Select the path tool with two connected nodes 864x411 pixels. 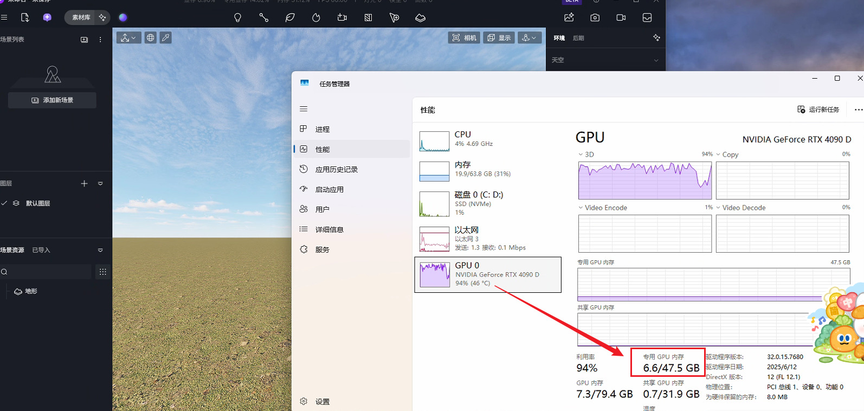pyautogui.click(x=263, y=17)
